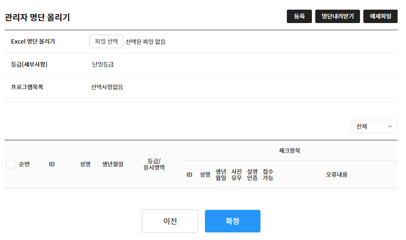Click the 선택된 파일 없음 file status text
This screenshot has height=240, width=406.
146,42
